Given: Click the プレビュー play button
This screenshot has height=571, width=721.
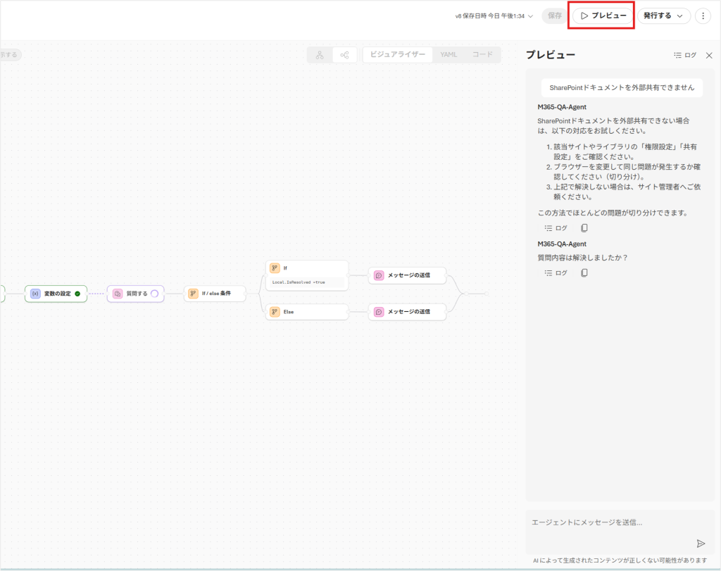Looking at the screenshot, I should [x=603, y=15].
